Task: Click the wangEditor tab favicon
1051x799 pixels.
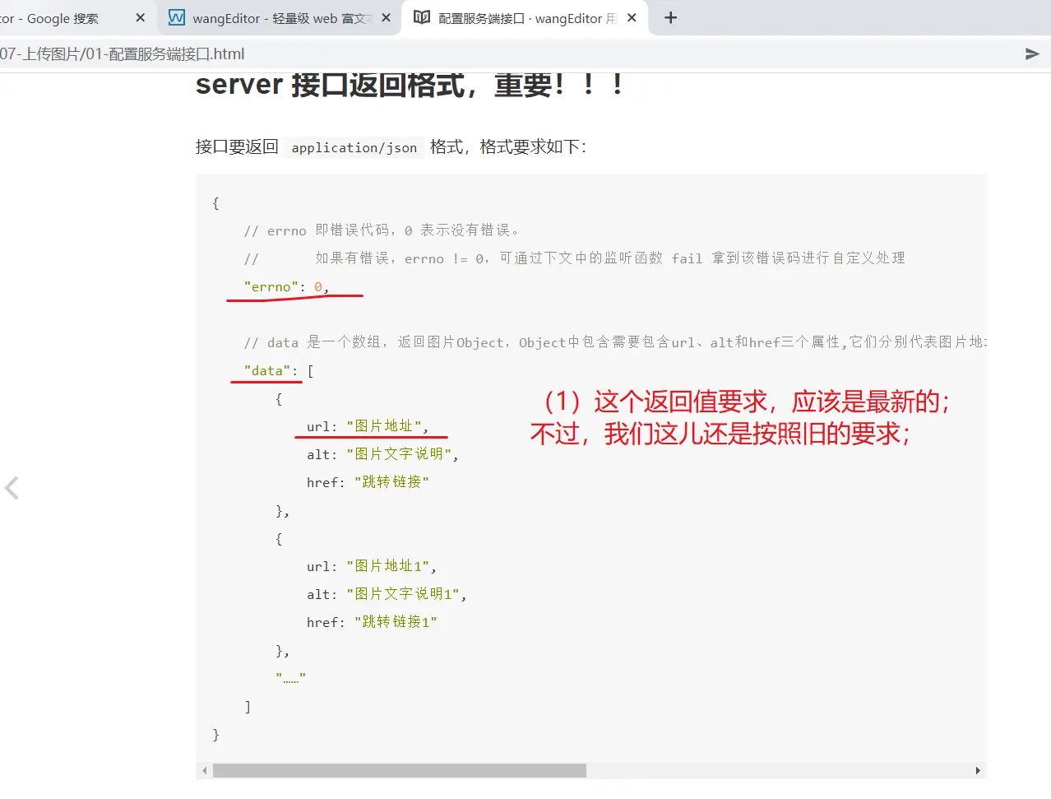Action: pos(176,17)
